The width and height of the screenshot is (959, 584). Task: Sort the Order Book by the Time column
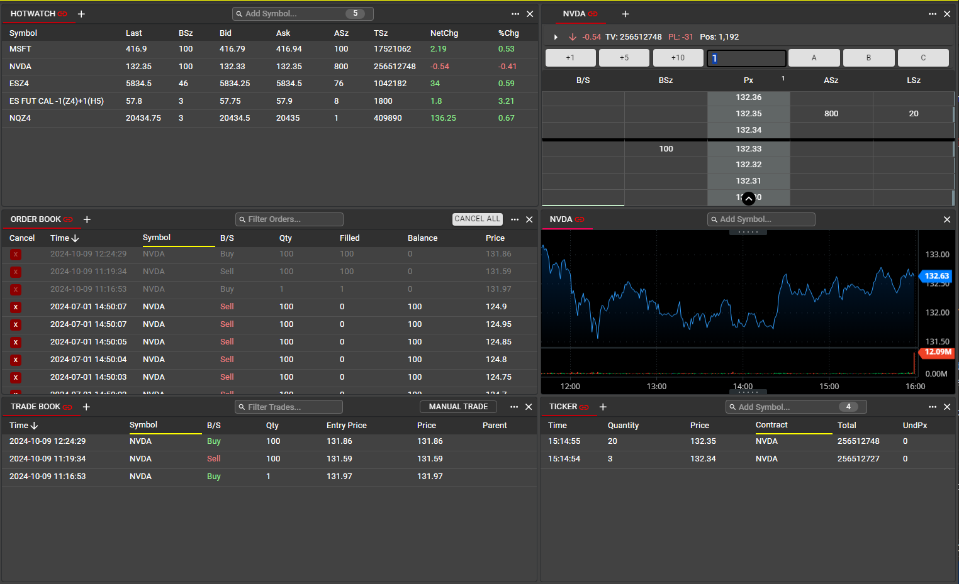[64, 238]
